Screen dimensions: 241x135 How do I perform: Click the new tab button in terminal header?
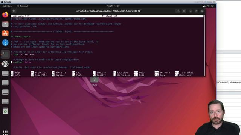[x=14, y=11]
